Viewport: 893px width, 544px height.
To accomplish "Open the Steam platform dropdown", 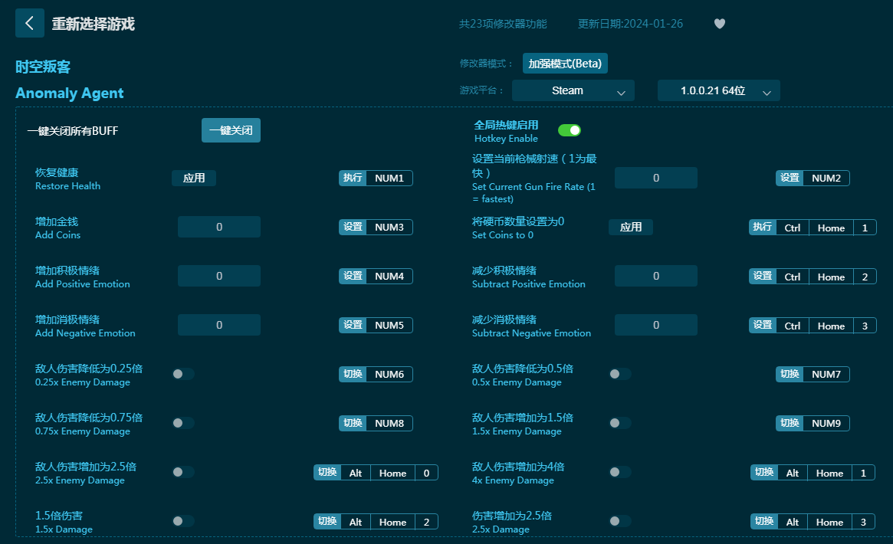I will pos(573,90).
